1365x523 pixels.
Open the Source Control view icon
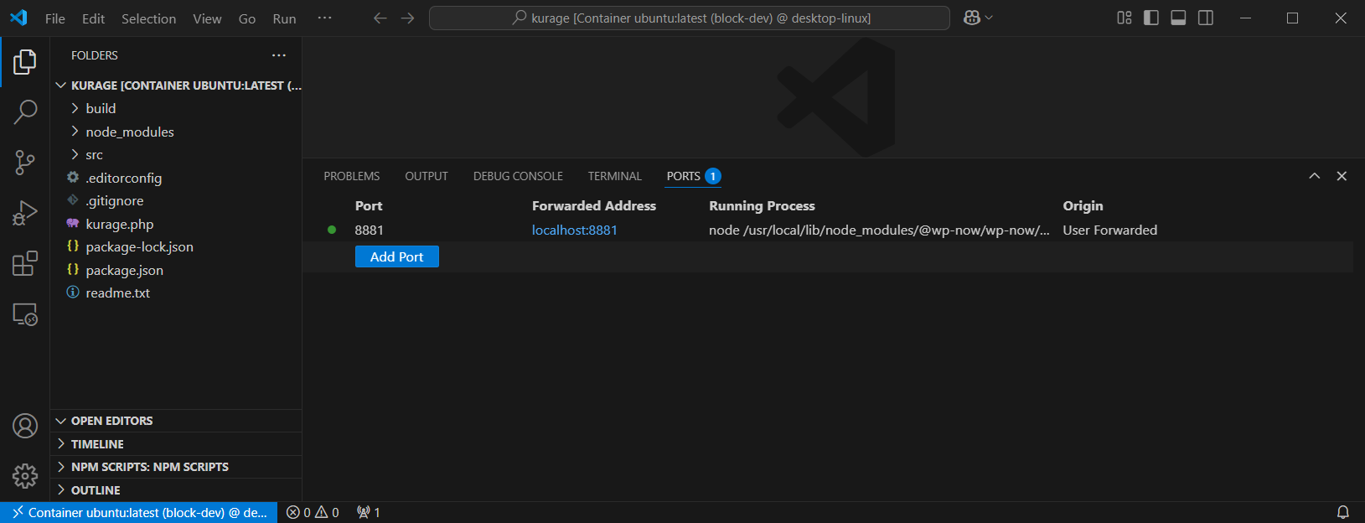point(25,163)
